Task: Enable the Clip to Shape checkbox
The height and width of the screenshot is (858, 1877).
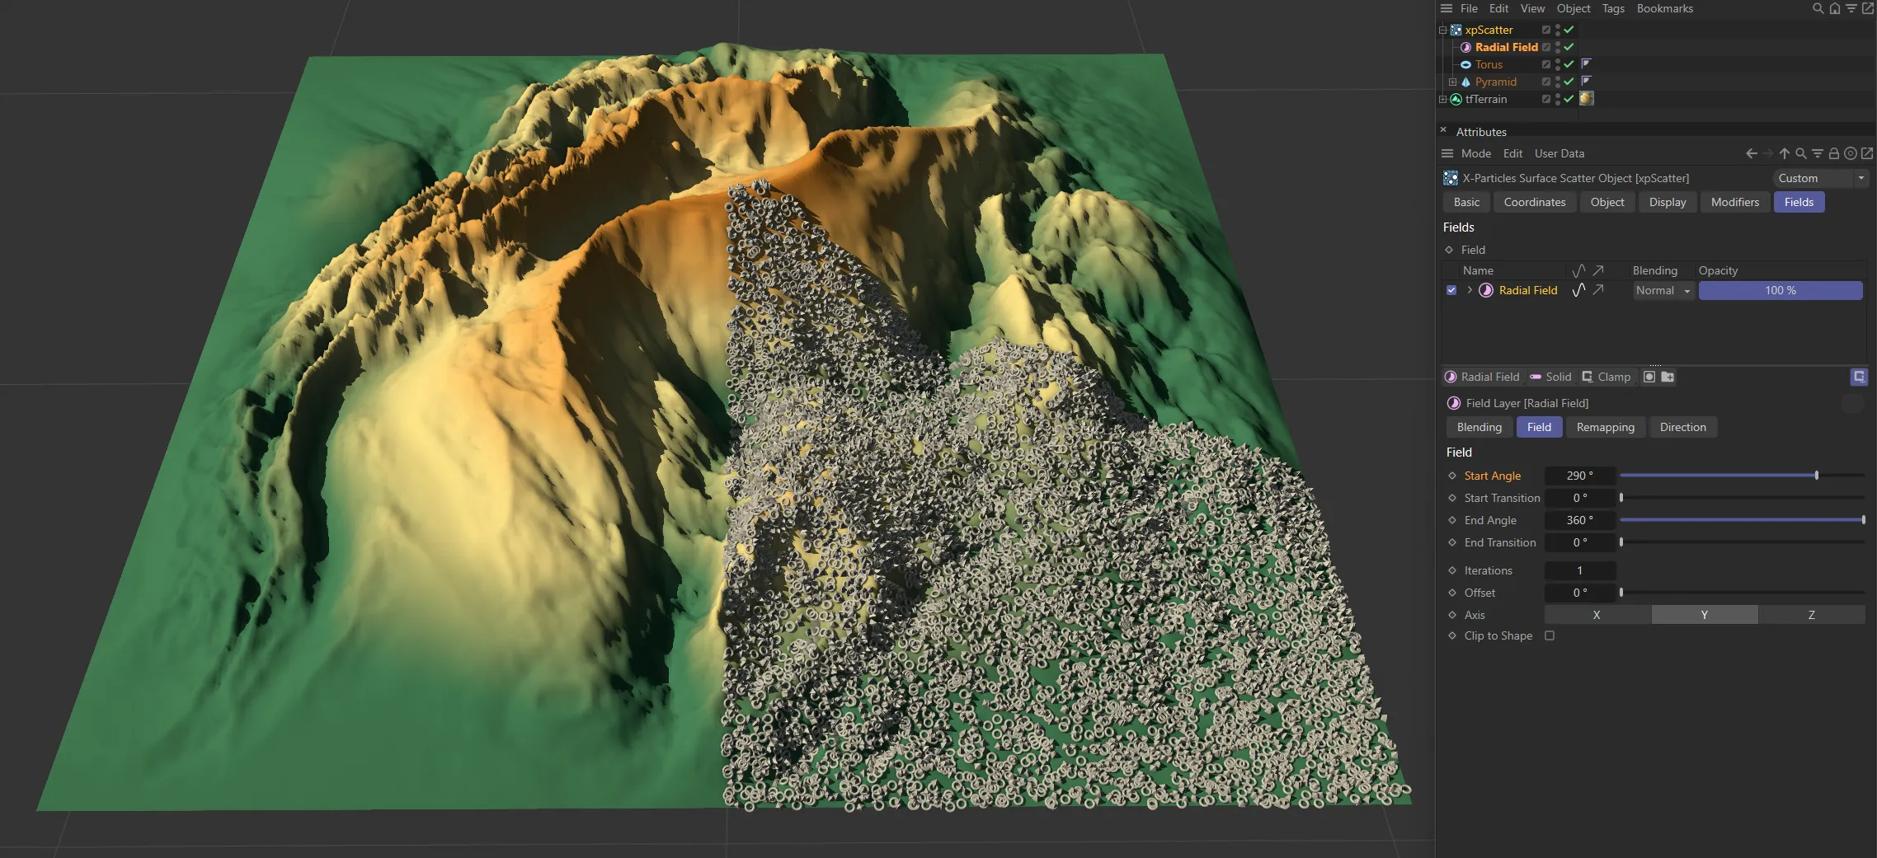Action: 1550,635
